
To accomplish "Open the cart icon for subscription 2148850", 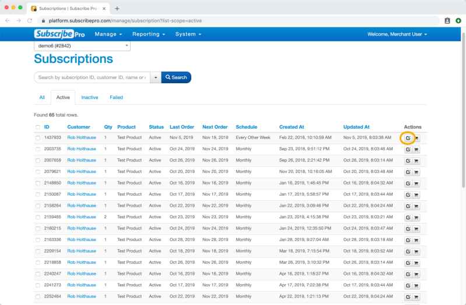I will click(x=416, y=183).
